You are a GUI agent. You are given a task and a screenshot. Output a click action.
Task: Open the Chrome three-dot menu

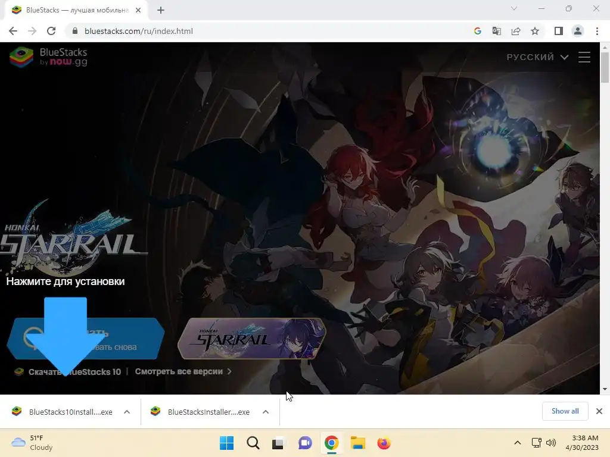click(597, 31)
